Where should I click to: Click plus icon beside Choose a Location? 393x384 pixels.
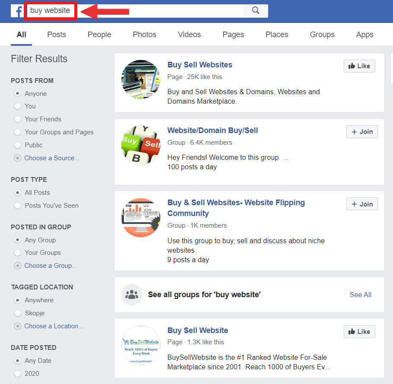point(18,326)
